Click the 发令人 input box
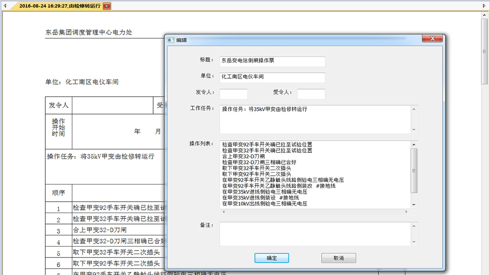This screenshot has height=275, width=490. [234, 94]
